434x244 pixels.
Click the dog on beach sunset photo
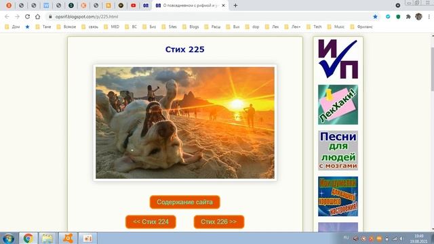coord(185,123)
